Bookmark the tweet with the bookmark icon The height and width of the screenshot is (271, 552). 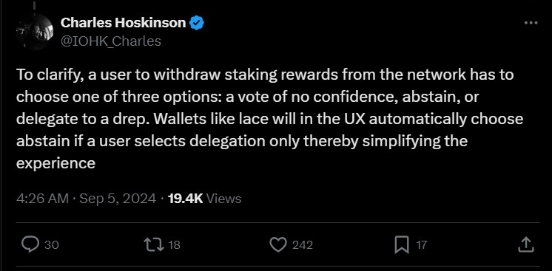[402, 244]
